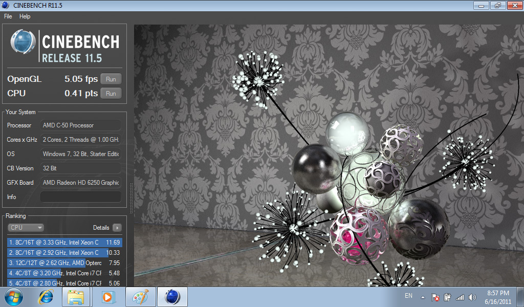The width and height of the screenshot is (524, 307).
Task: Click the Cores x GHz field
Action: coord(80,140)
